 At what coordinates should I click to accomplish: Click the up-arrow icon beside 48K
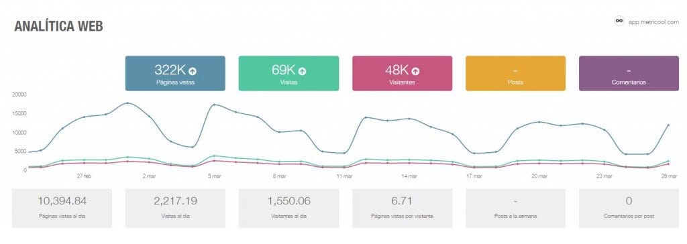[x=415, y=70]
